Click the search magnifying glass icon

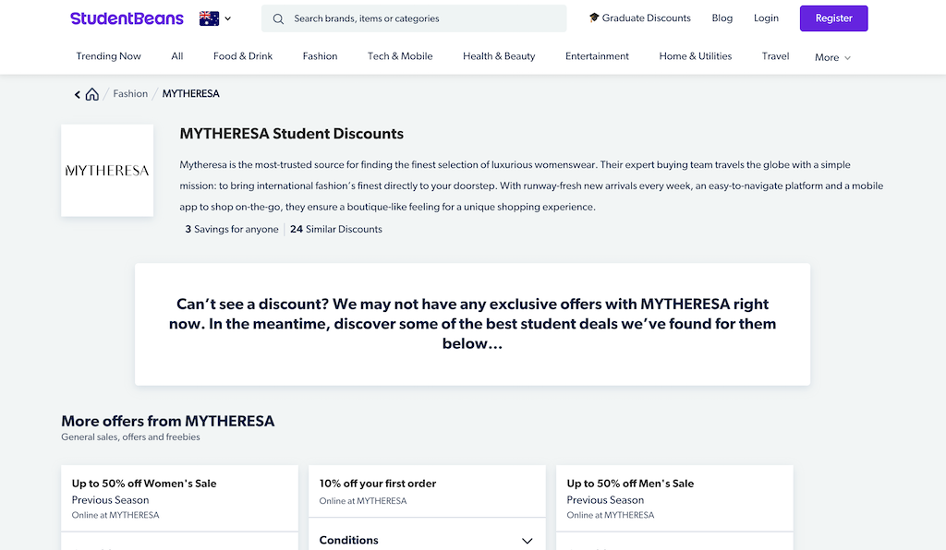pyautogui.click(x=278, y=18)
